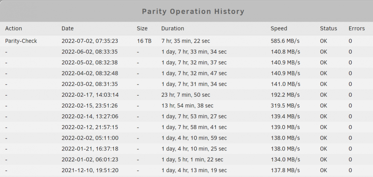Click the Duration column header

click(173, 29)
